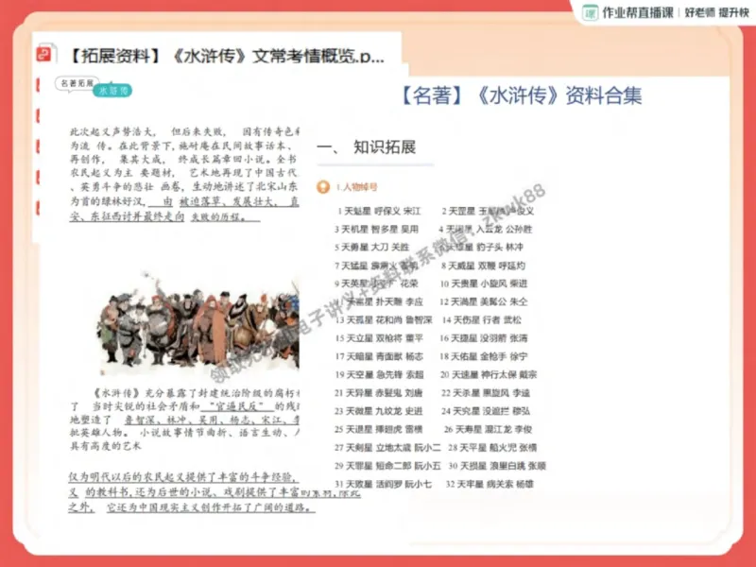Image resolution: width=756 pixels, height=567 pixels.
Task: Select row 19 天空星 急先锋 索超
Action: (x=379, y=374)
